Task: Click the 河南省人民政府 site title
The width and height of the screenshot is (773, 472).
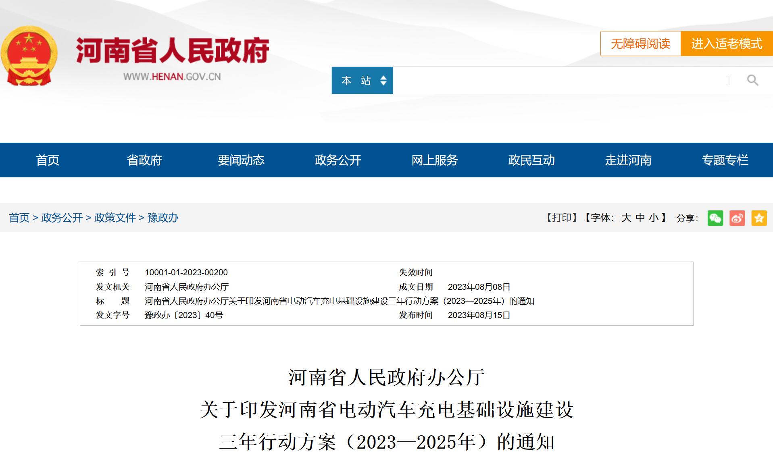Action: 173,50
